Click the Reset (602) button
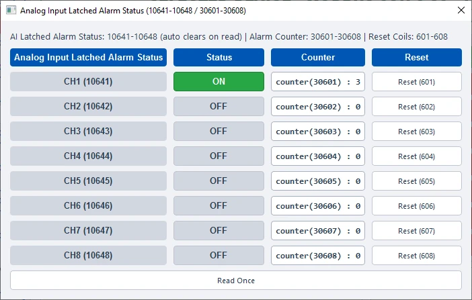The width and height of the screenshot is (472, 300). click(417, 107)
